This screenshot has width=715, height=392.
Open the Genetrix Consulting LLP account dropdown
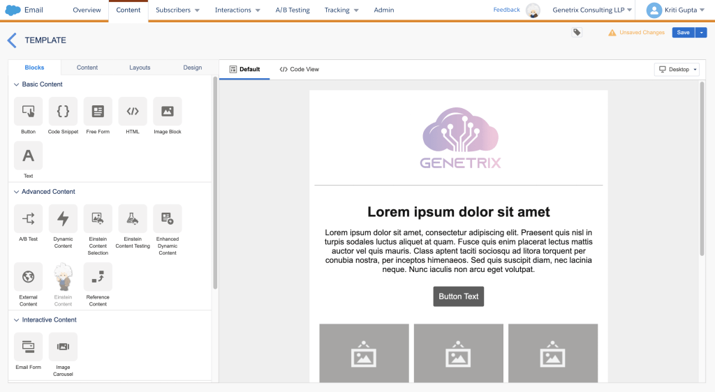click(592, 10)
